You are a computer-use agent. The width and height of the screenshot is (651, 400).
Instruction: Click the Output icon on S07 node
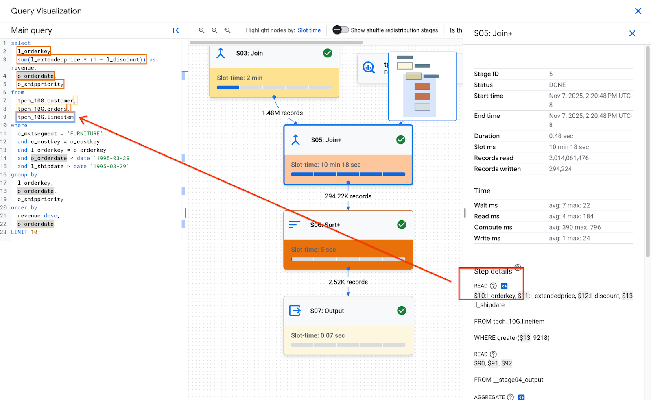295,311
